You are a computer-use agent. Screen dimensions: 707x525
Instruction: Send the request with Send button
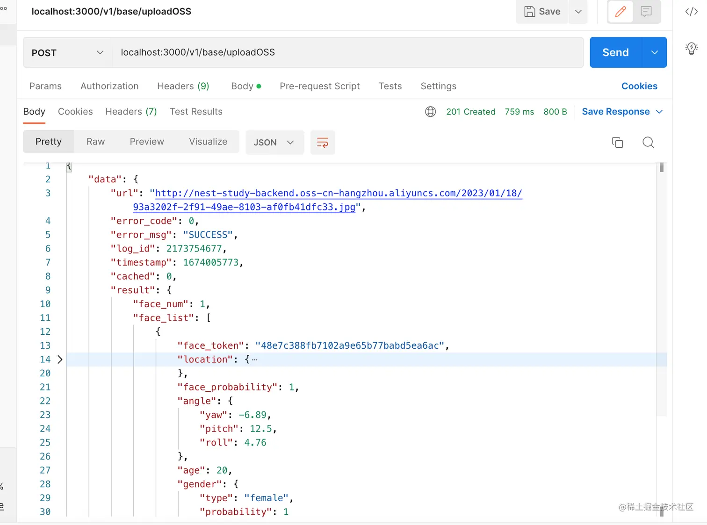(616, 52)
